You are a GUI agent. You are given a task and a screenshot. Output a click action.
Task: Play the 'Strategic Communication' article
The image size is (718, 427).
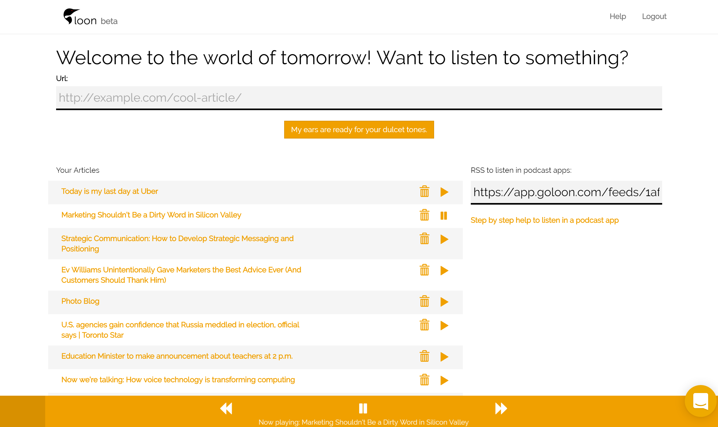point(444,239)
